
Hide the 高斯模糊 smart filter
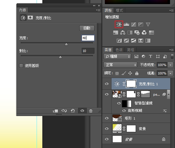[124, 111]
